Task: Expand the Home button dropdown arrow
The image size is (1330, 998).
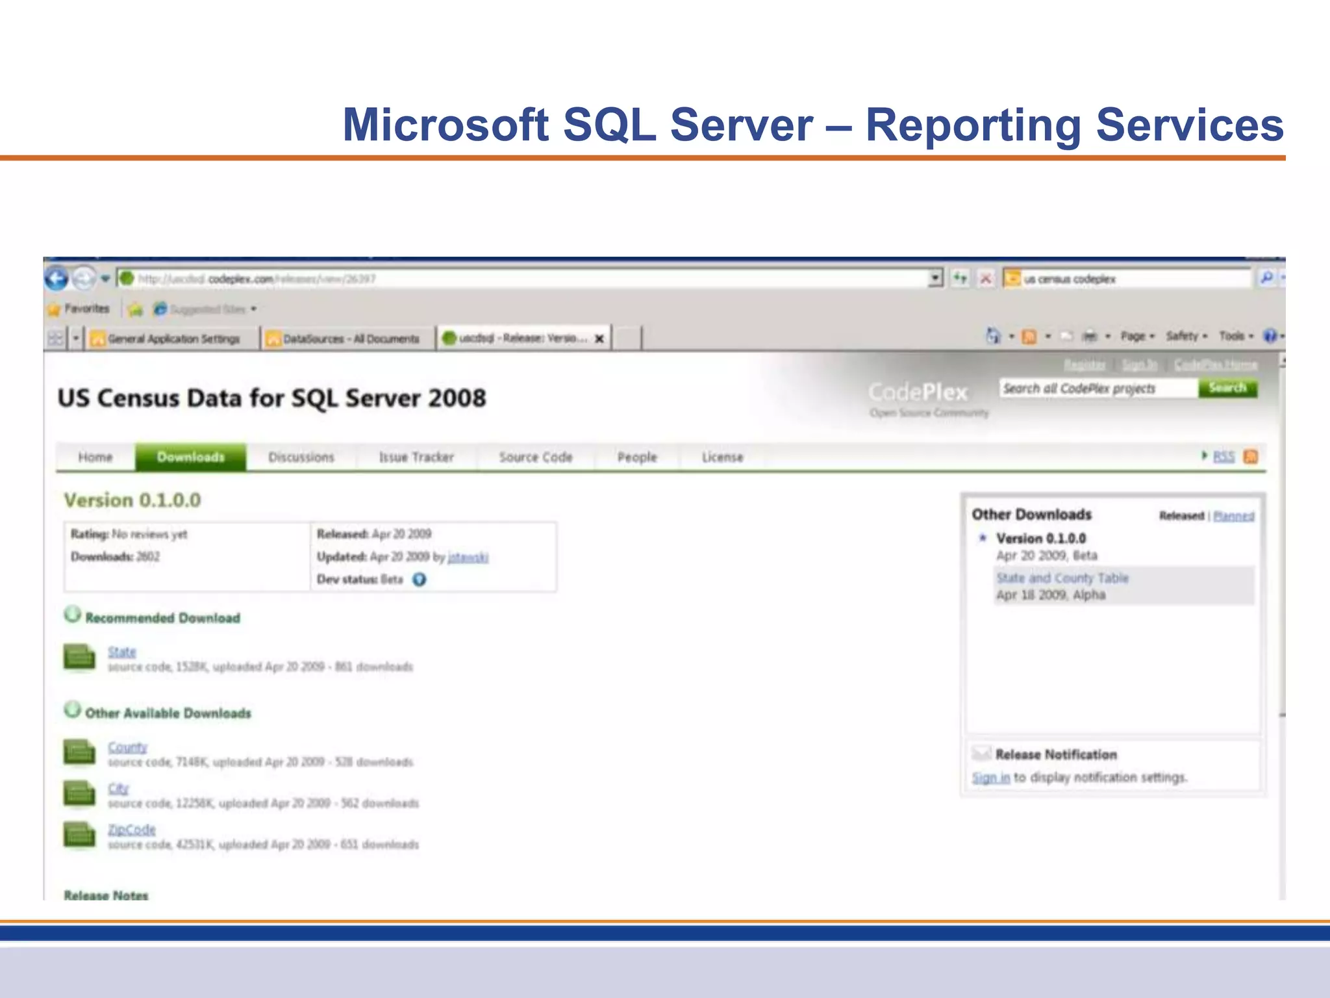Action: (1011, 337)
